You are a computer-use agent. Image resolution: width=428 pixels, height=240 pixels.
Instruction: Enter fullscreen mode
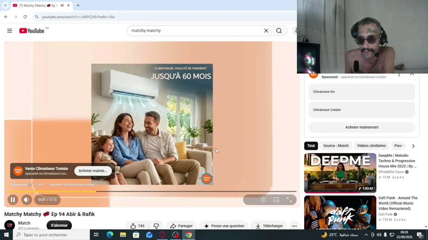click(289, 200)
